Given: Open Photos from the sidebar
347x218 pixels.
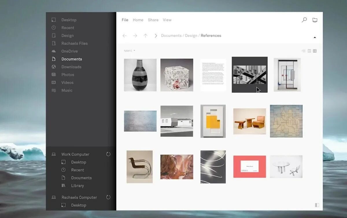Looking at the screenshot, I should pos(68,75).
